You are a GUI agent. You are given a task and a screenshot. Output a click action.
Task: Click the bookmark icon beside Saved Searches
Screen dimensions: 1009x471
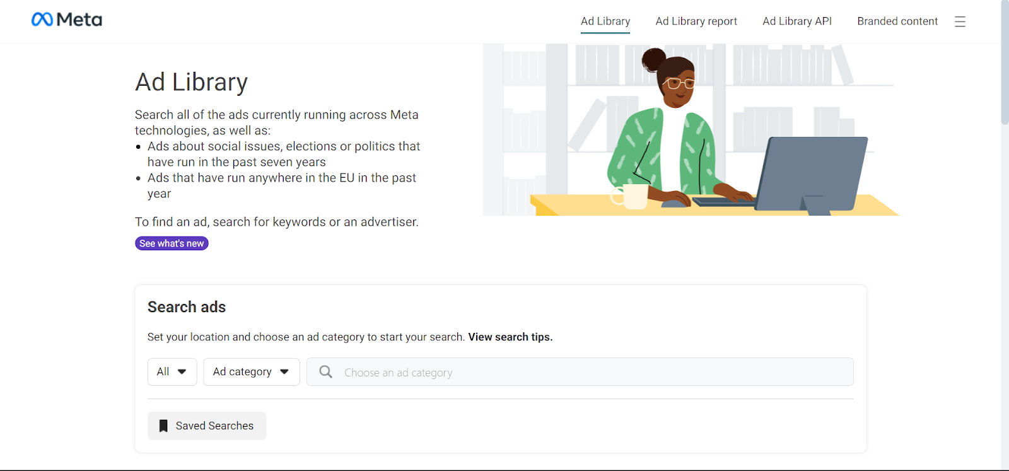[x=163, y=426]
